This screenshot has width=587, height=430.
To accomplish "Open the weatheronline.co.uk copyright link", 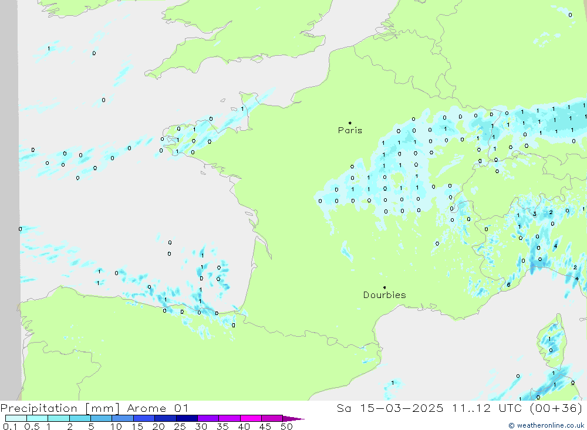I will coord(546,425).
